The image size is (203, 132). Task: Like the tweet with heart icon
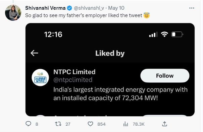(x=90, y=124)
